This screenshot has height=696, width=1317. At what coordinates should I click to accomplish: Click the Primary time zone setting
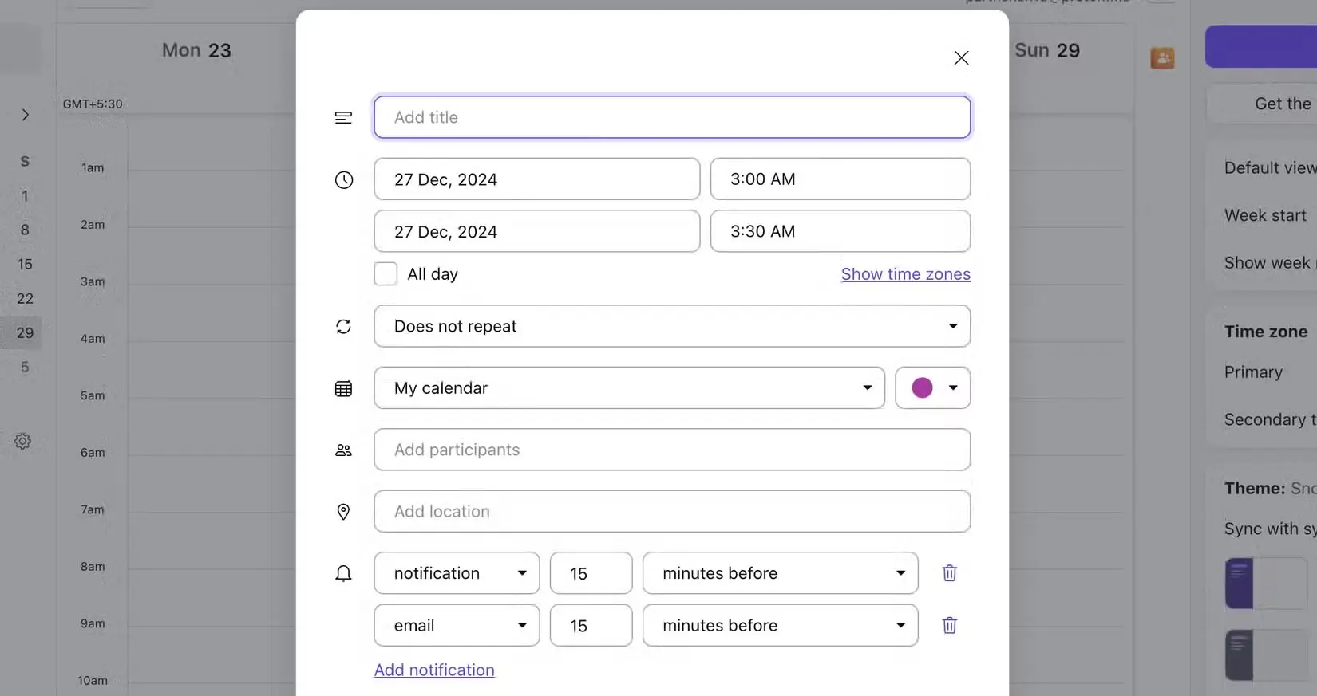(x=1253, y=372)
